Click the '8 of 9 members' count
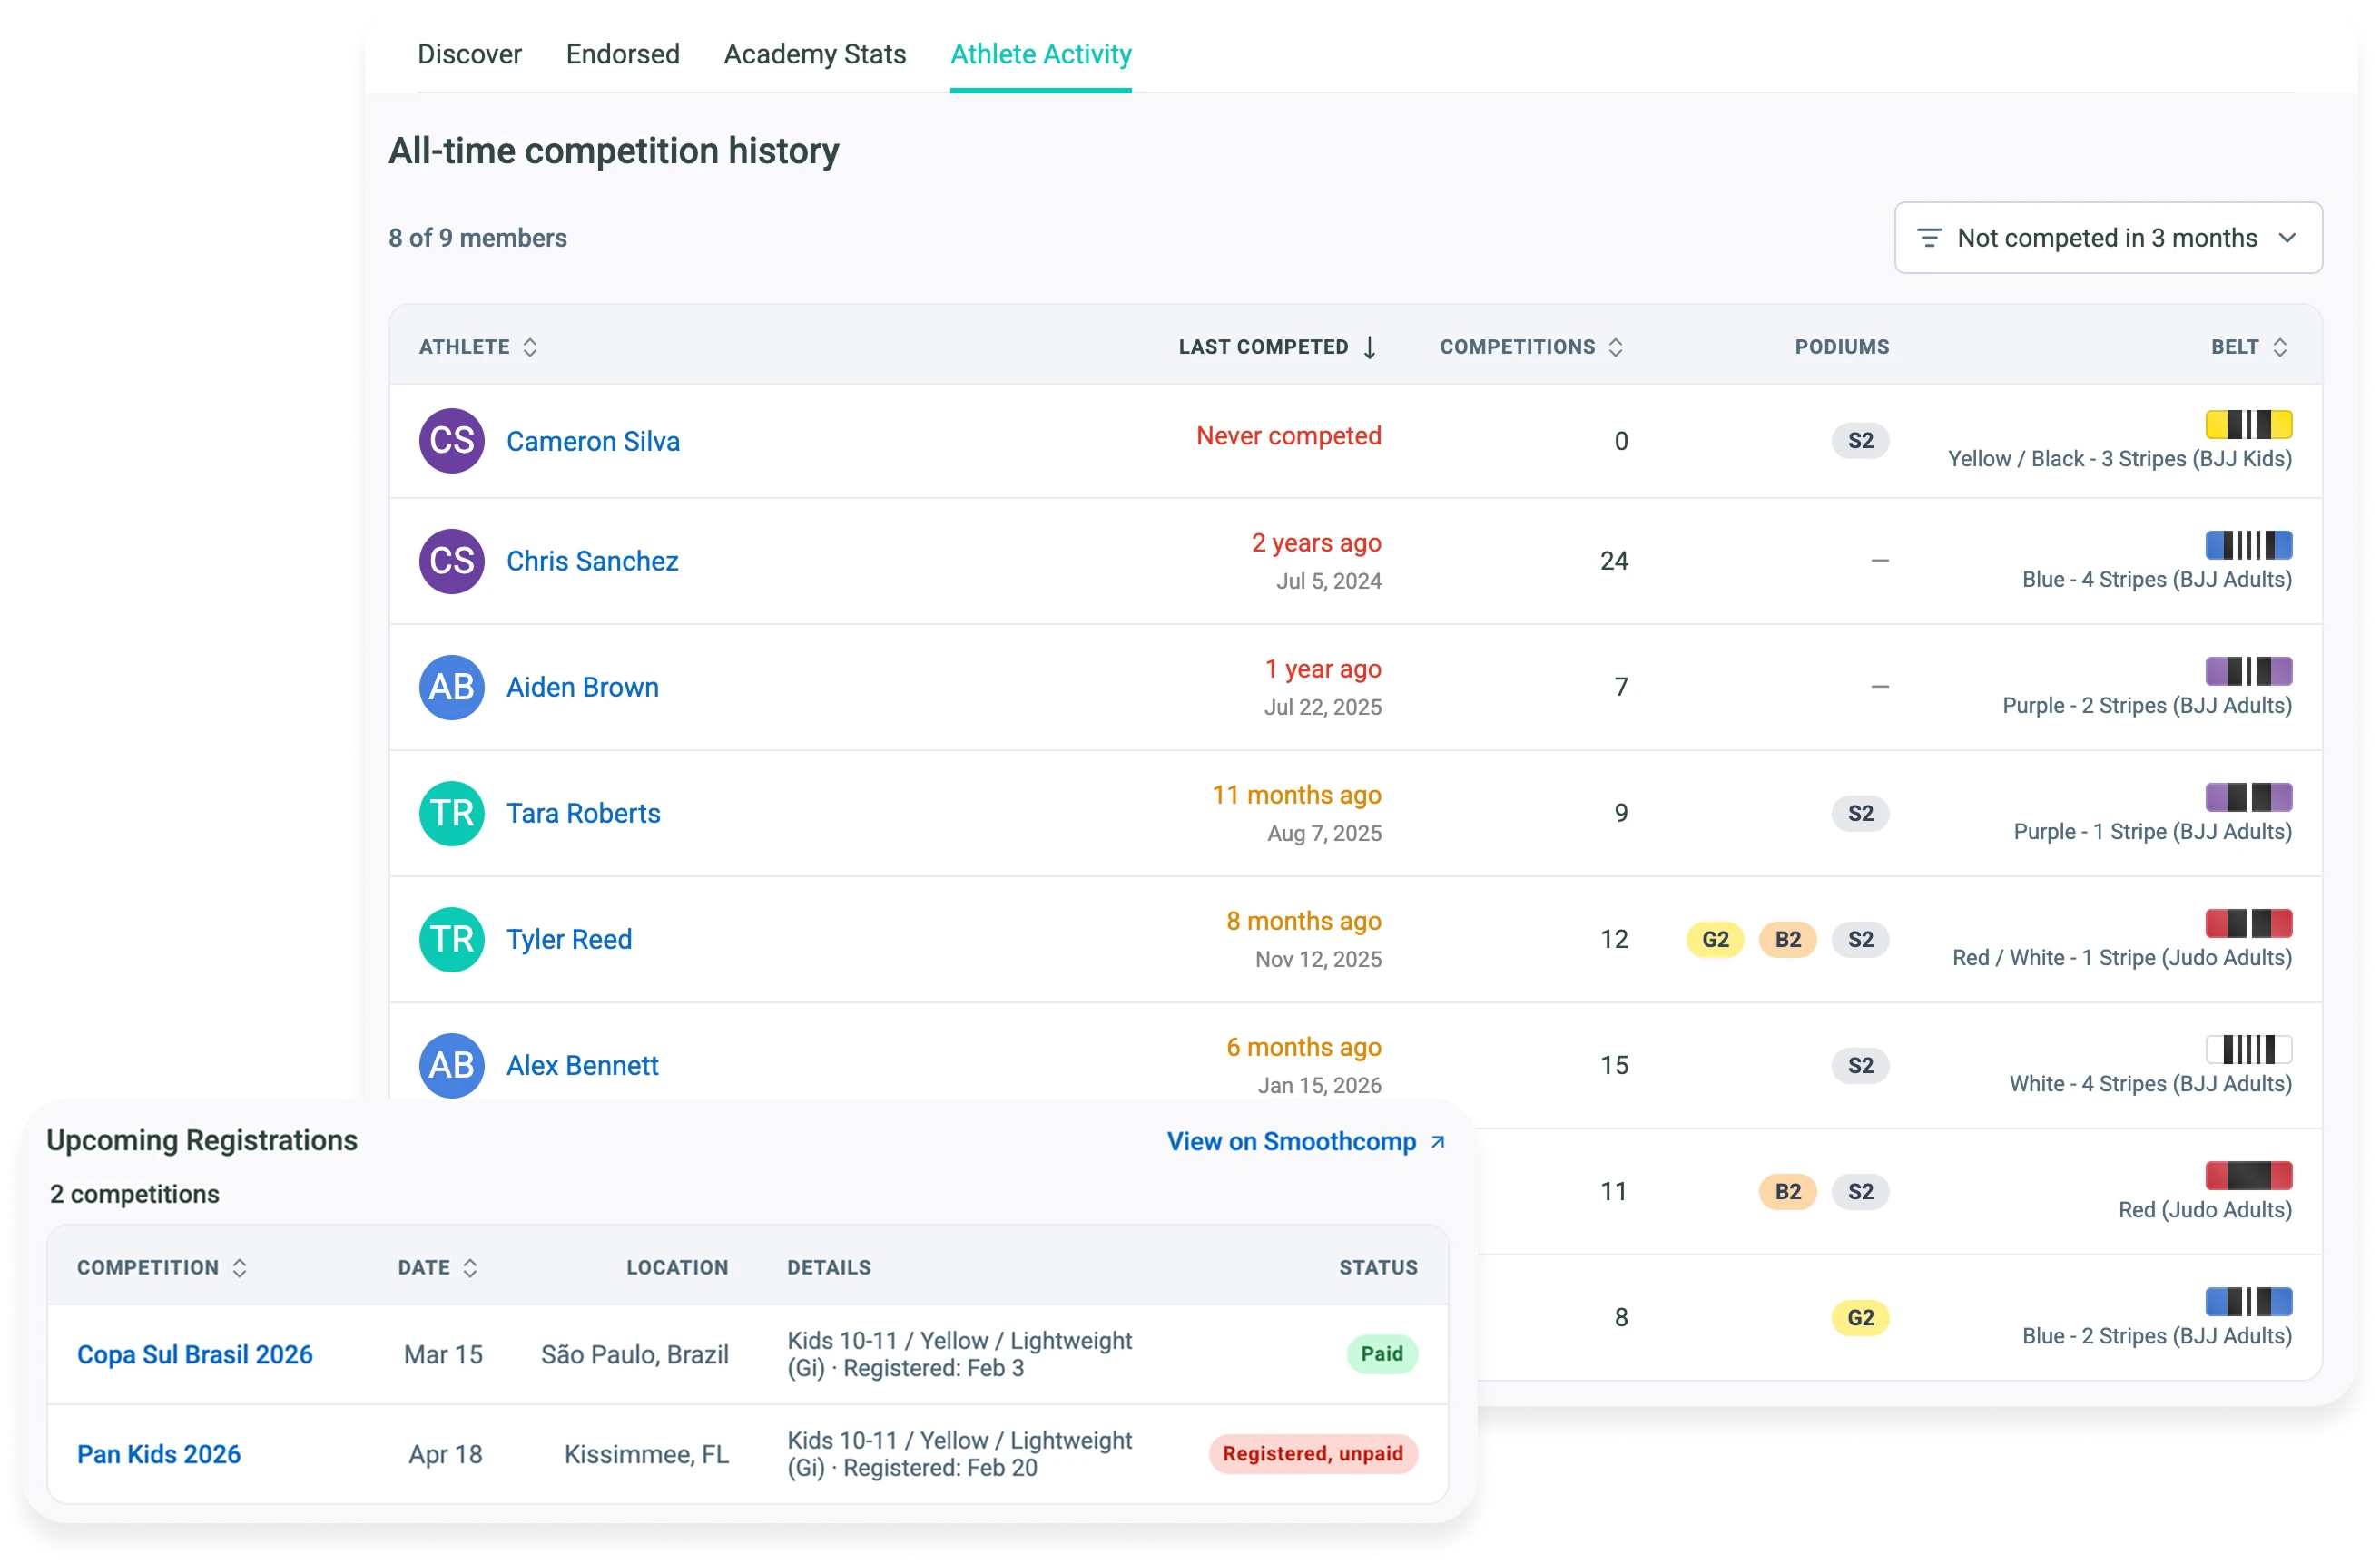The image size is (2380, 1563). tap(477, 237)
